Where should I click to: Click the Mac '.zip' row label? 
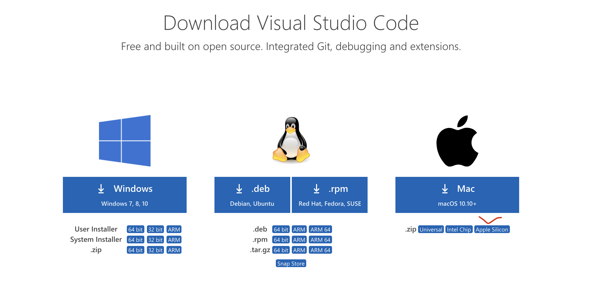coord(411,229)
